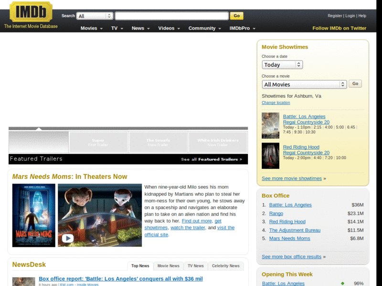The height and width of the screenshot is (286, 382).
Task: Open the Help link
Action: (x=362, y=16)
